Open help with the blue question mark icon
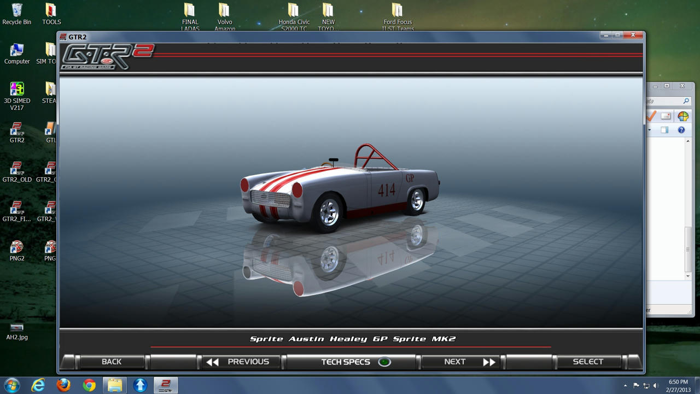 [x=681, y=130]
